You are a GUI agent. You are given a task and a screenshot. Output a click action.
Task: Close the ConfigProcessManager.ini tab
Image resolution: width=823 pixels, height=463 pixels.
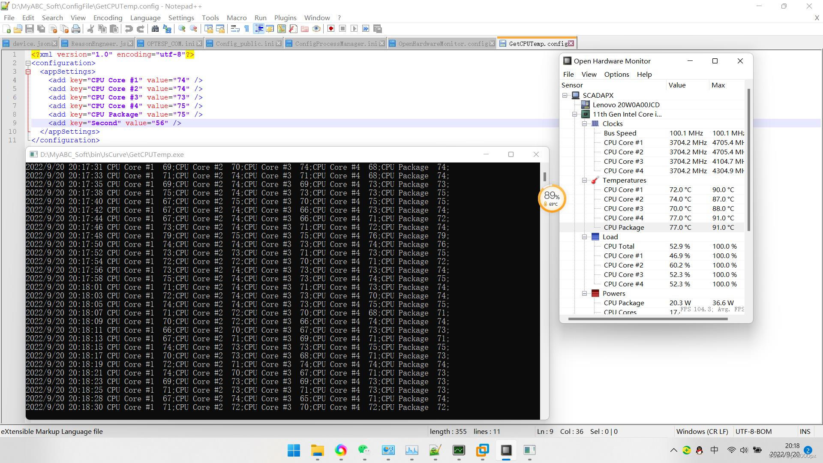coord(382,43)
